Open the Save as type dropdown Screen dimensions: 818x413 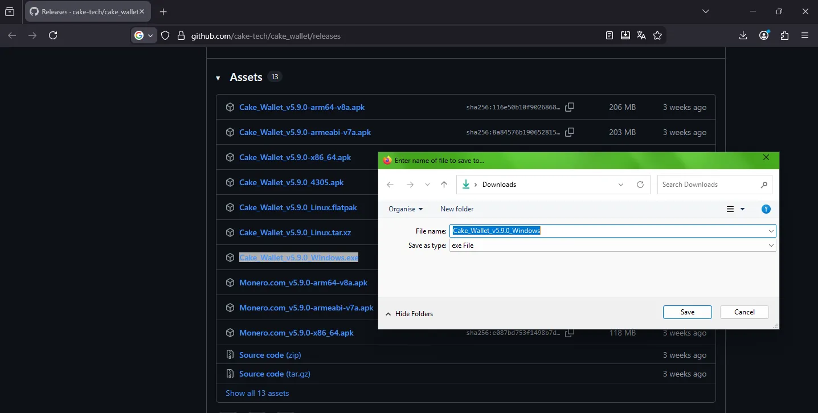tap(613, 246)
